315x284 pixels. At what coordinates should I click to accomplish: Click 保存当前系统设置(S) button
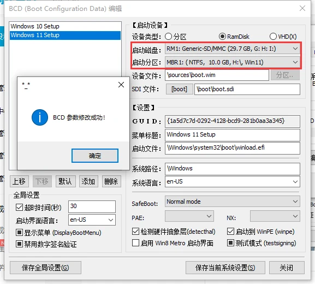(x=225, y=268)
